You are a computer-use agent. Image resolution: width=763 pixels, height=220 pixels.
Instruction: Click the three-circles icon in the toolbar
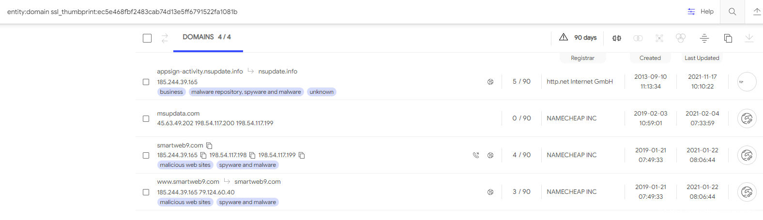(681, 38)
